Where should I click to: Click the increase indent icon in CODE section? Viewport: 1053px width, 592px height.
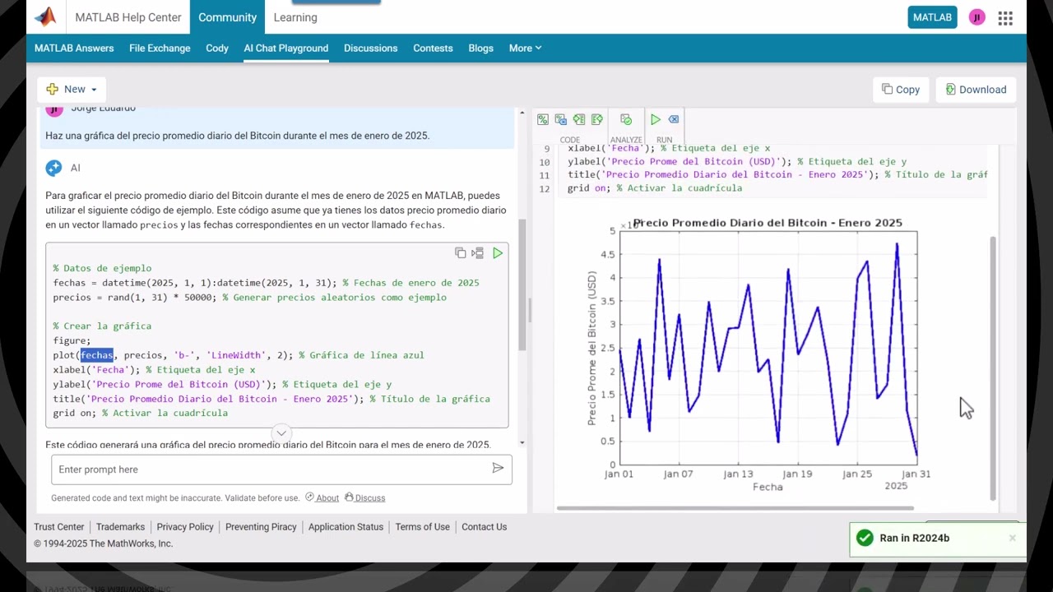[x=597, y=119]
